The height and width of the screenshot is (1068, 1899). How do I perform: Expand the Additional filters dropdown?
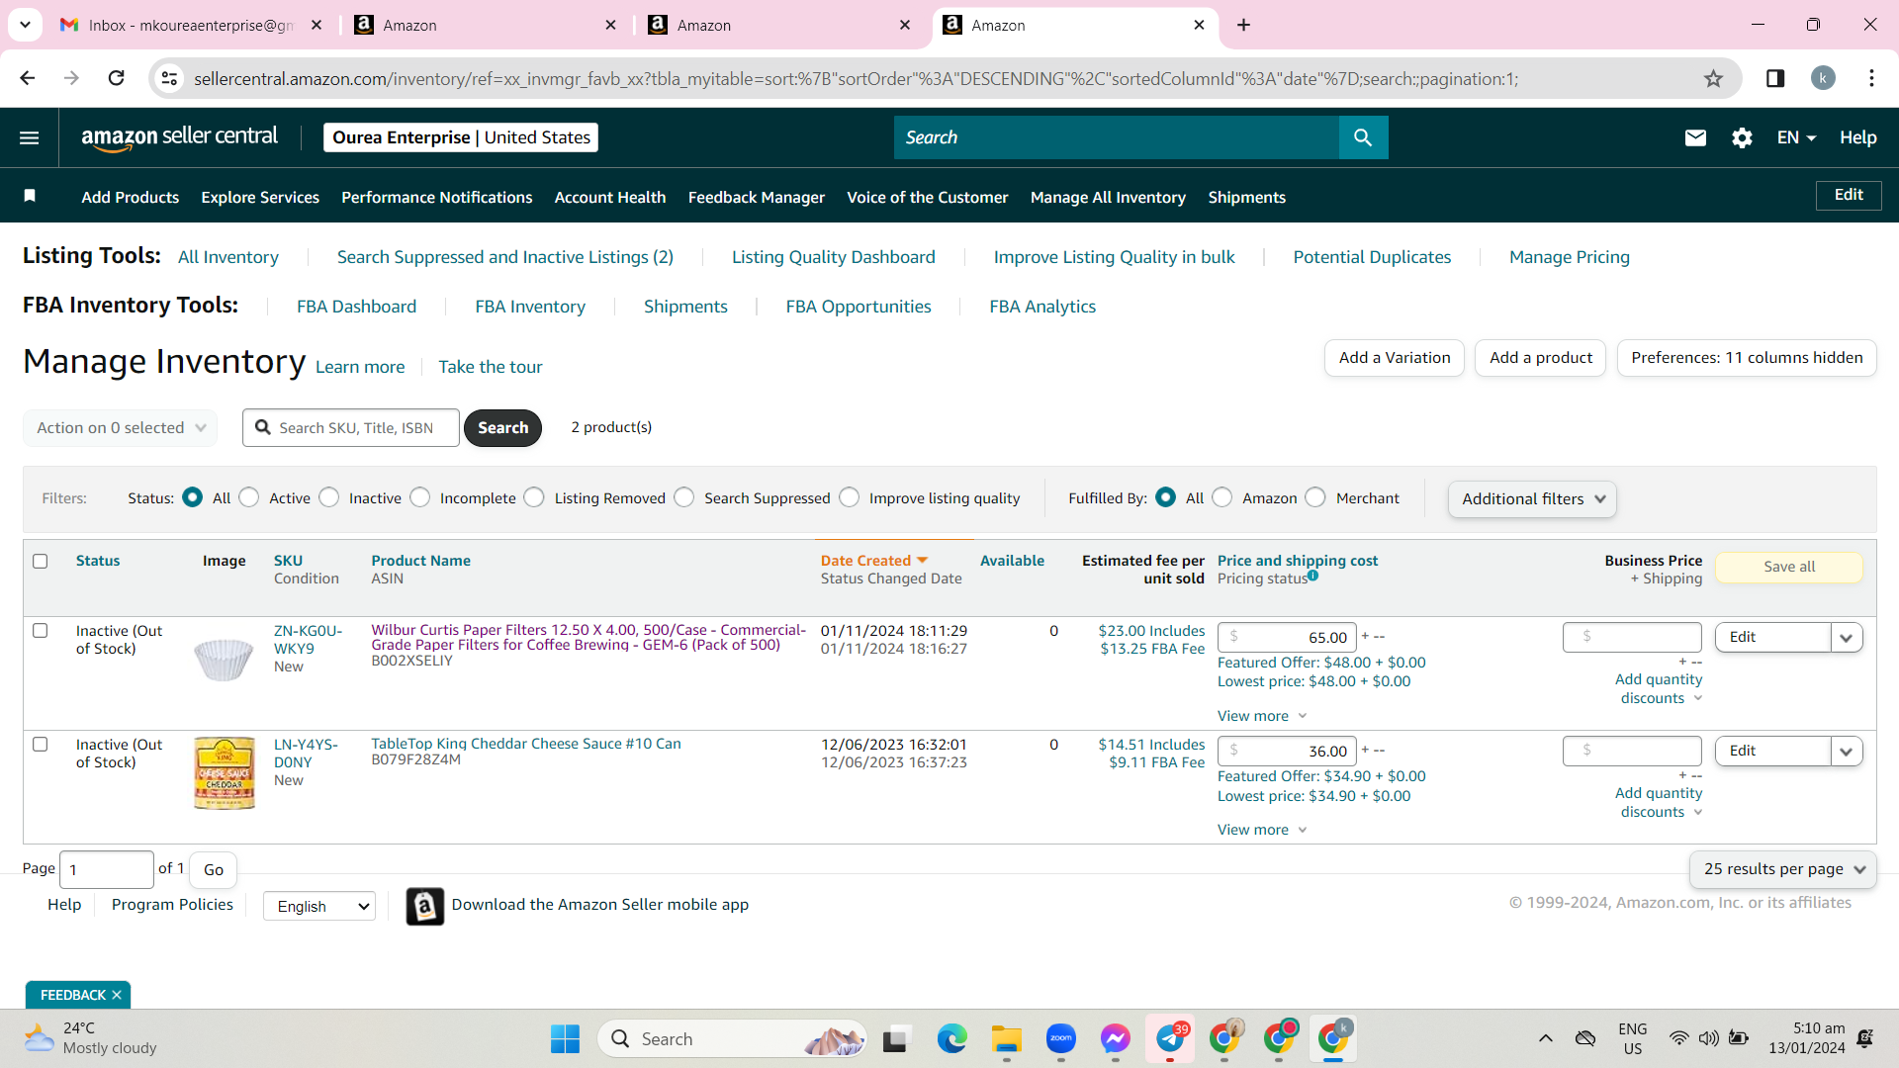pos(1532,499)
